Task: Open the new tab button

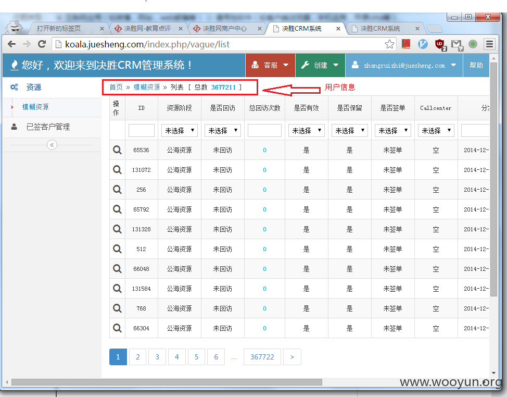Action: (435, 29)
